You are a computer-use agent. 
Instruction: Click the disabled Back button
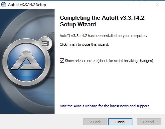(95, 122)
